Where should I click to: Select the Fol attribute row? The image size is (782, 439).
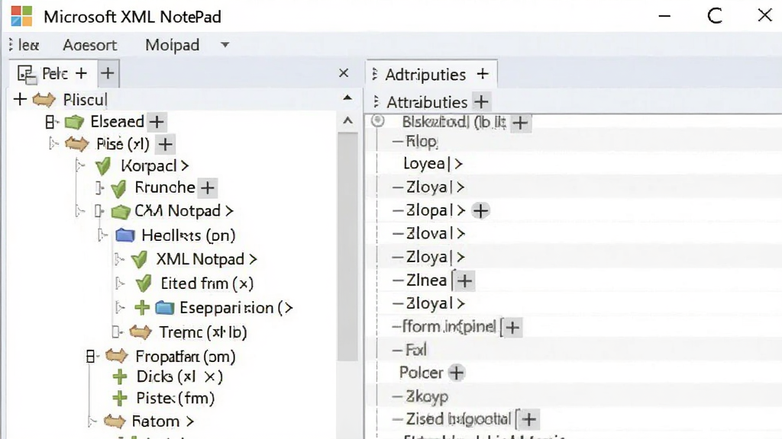[574, 350]
